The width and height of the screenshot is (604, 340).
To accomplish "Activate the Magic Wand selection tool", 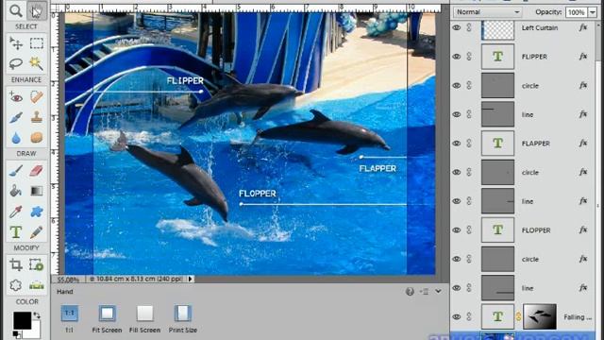I will [37, 63].
